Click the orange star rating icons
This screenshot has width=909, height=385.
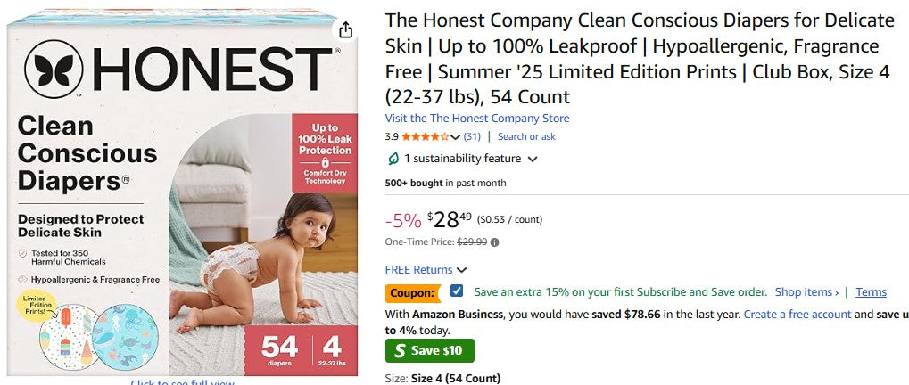pyautogui.click(x=426, y=137)
